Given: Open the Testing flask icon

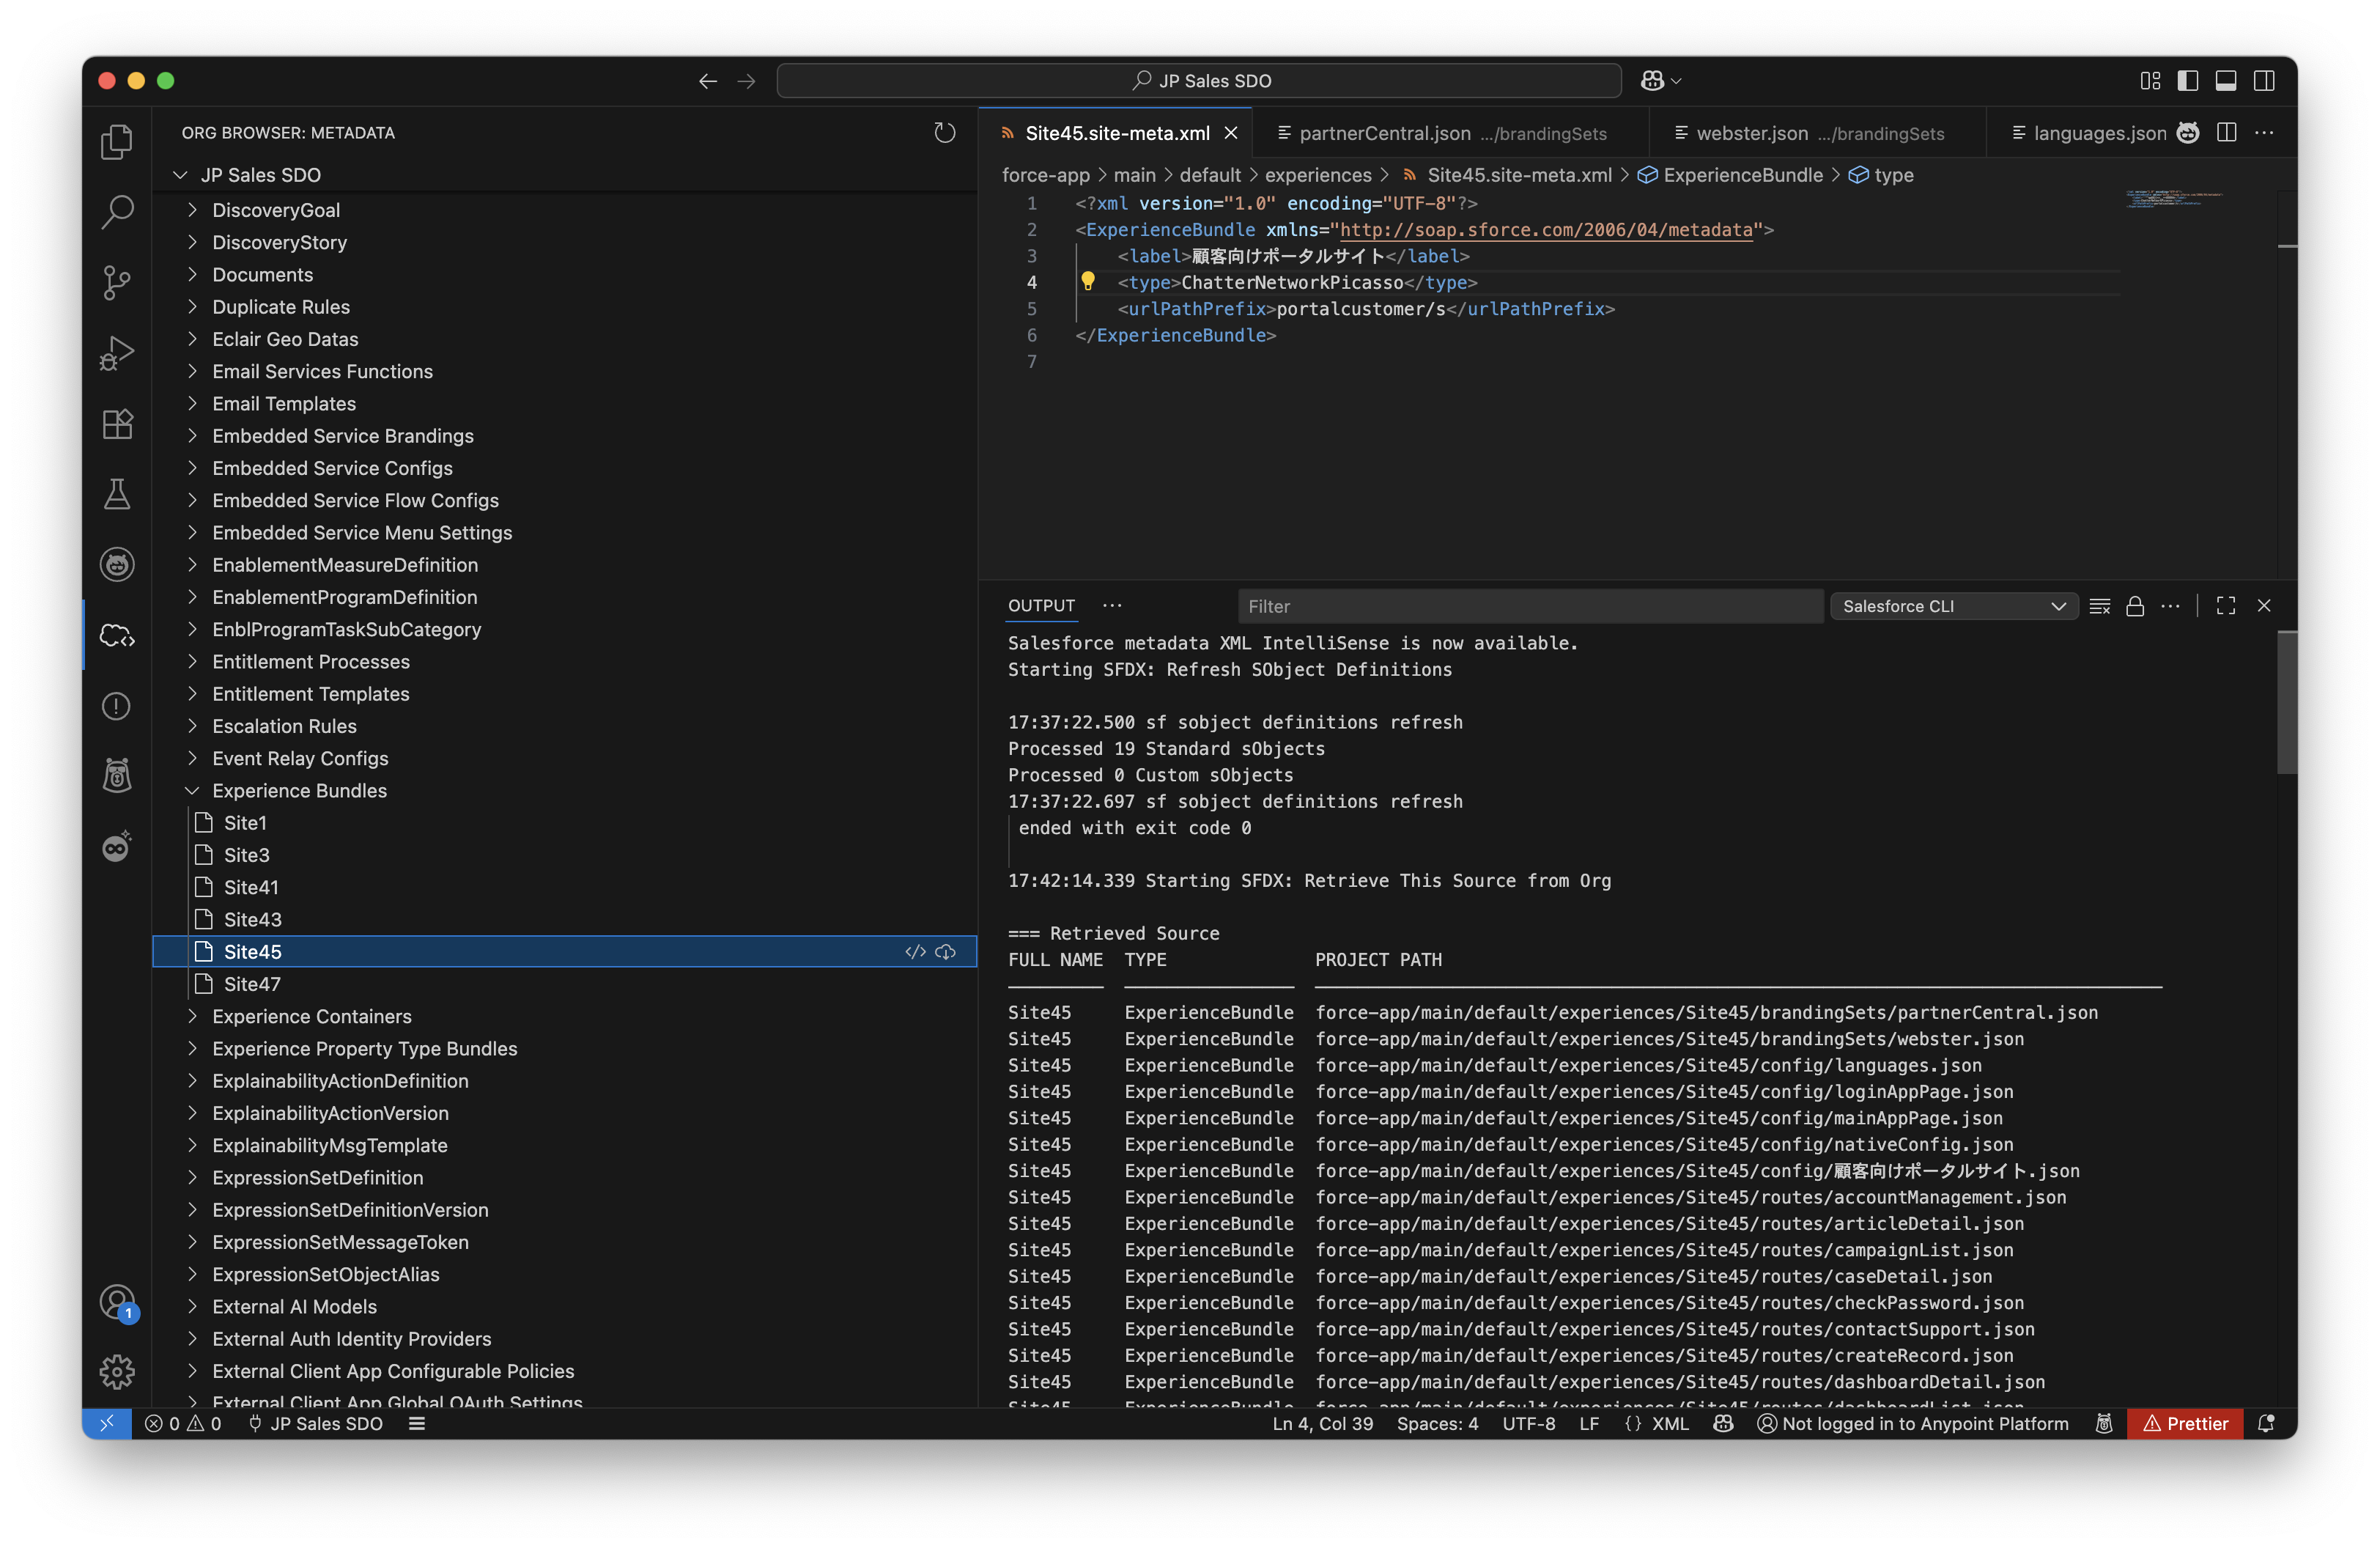Looking at the screenshot, I should [x=117, y=494].
